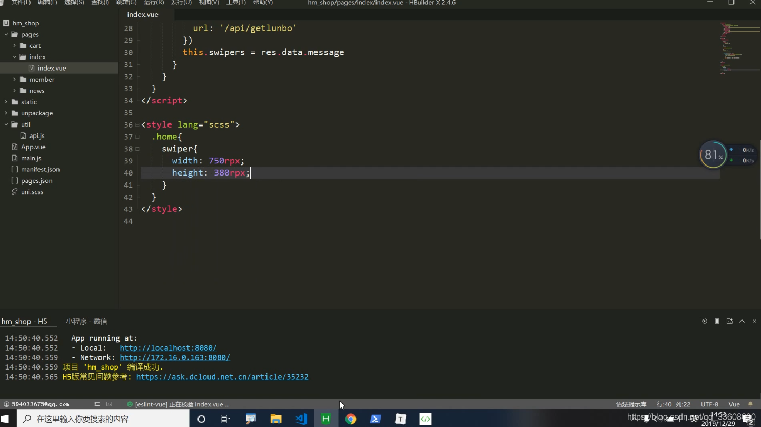
Task: Open the Typora T app on the taskbar
Action: [x=400, y=419]
